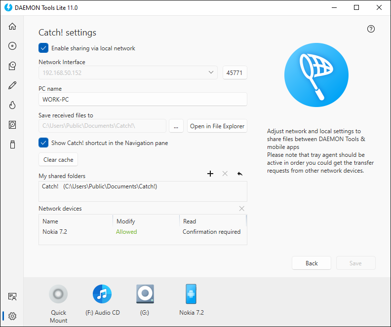Open the Home section in sidebar
391x327 pixels.
pyautogui.click(x=12, y=26)
